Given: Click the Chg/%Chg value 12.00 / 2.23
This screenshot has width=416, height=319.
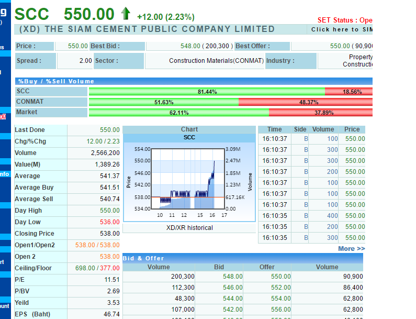Looking at the screenshot, I should (x=103, y=141).
